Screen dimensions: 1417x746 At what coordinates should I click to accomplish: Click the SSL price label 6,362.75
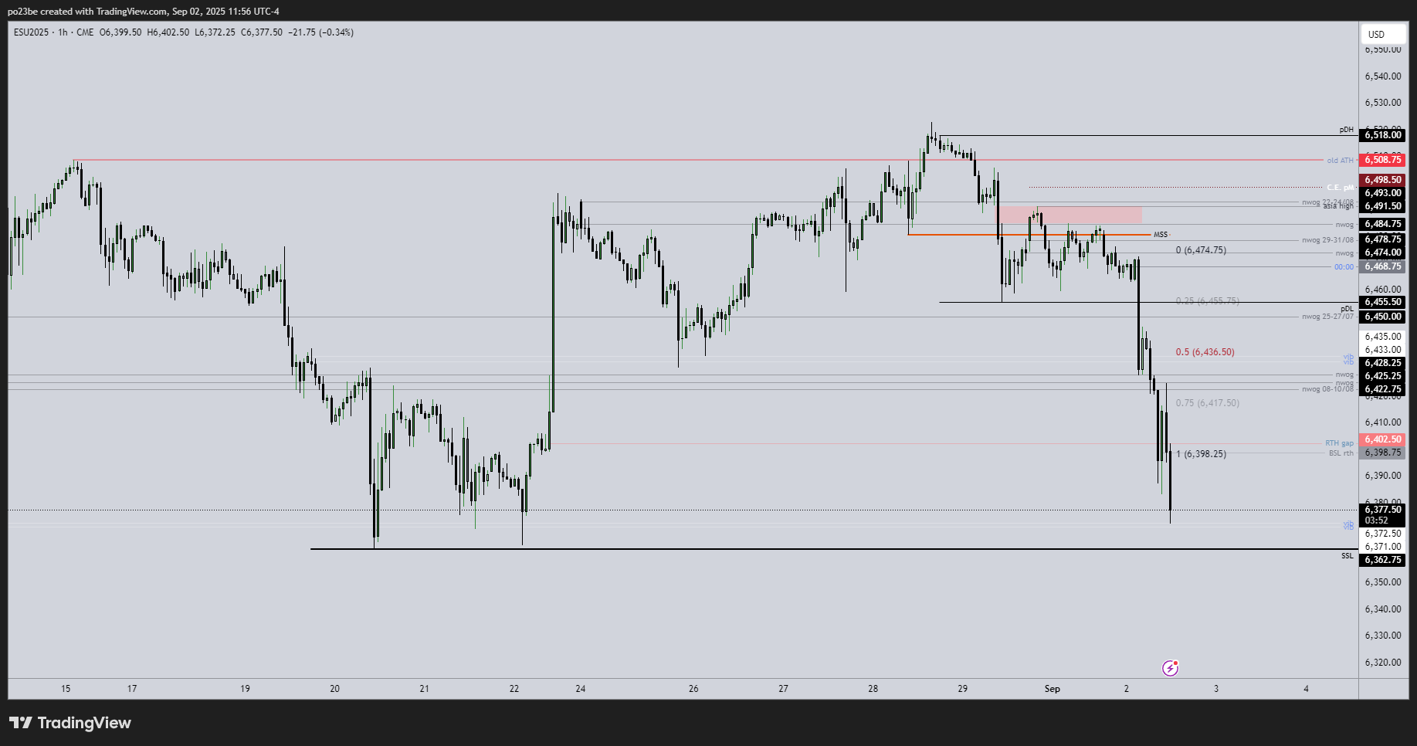click(1381, 560)
